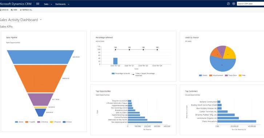Click the Top Opportunities chart title
Viewport: 264px width, 138px height.
103,91
